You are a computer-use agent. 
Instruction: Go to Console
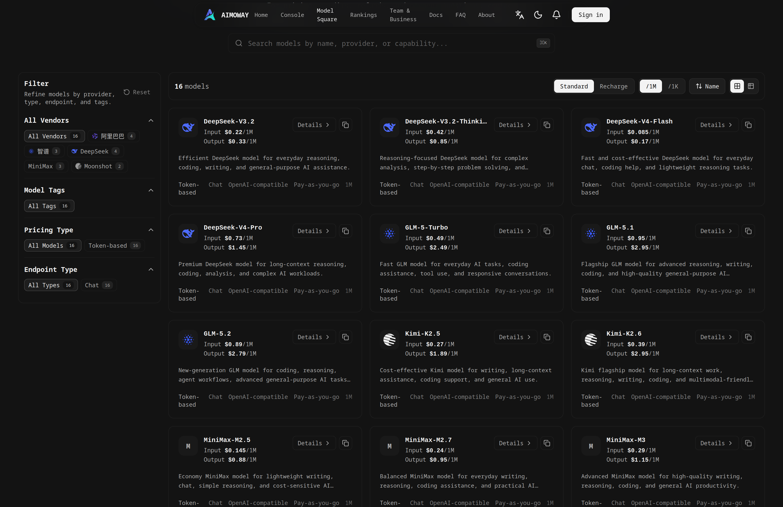pyautogui.click(x=292, y=15)
